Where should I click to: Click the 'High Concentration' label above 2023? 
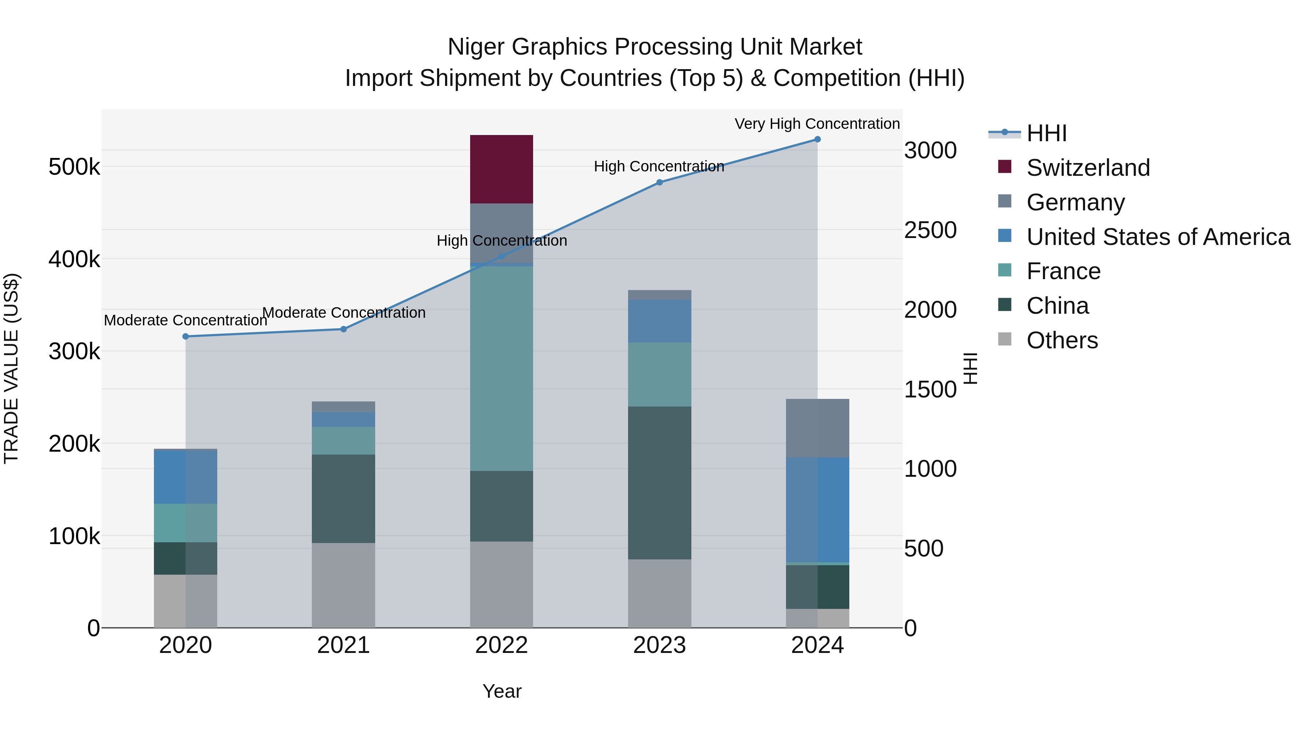tap(659, 166)
